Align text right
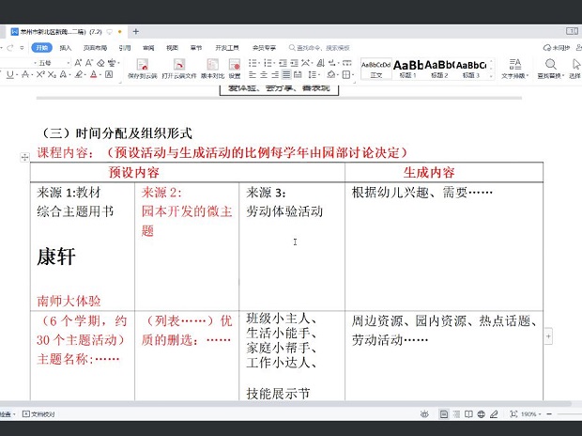The width and height of the screenshot is (582, 436). [x=275, y=75]
